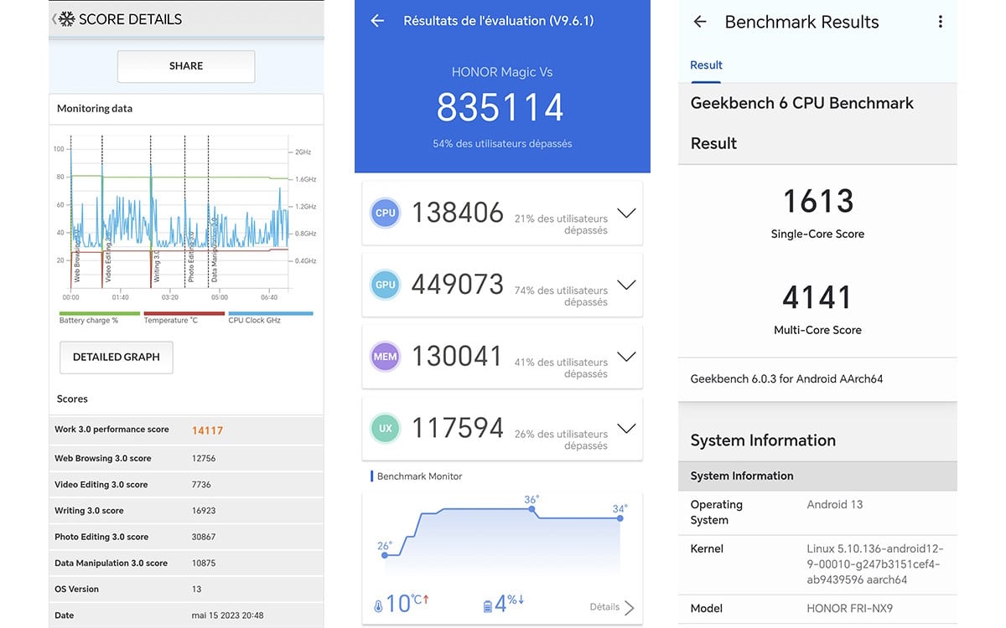Click CPU Clock GHz legend entry
1006x628 pixels.
(x=270, y=317)
